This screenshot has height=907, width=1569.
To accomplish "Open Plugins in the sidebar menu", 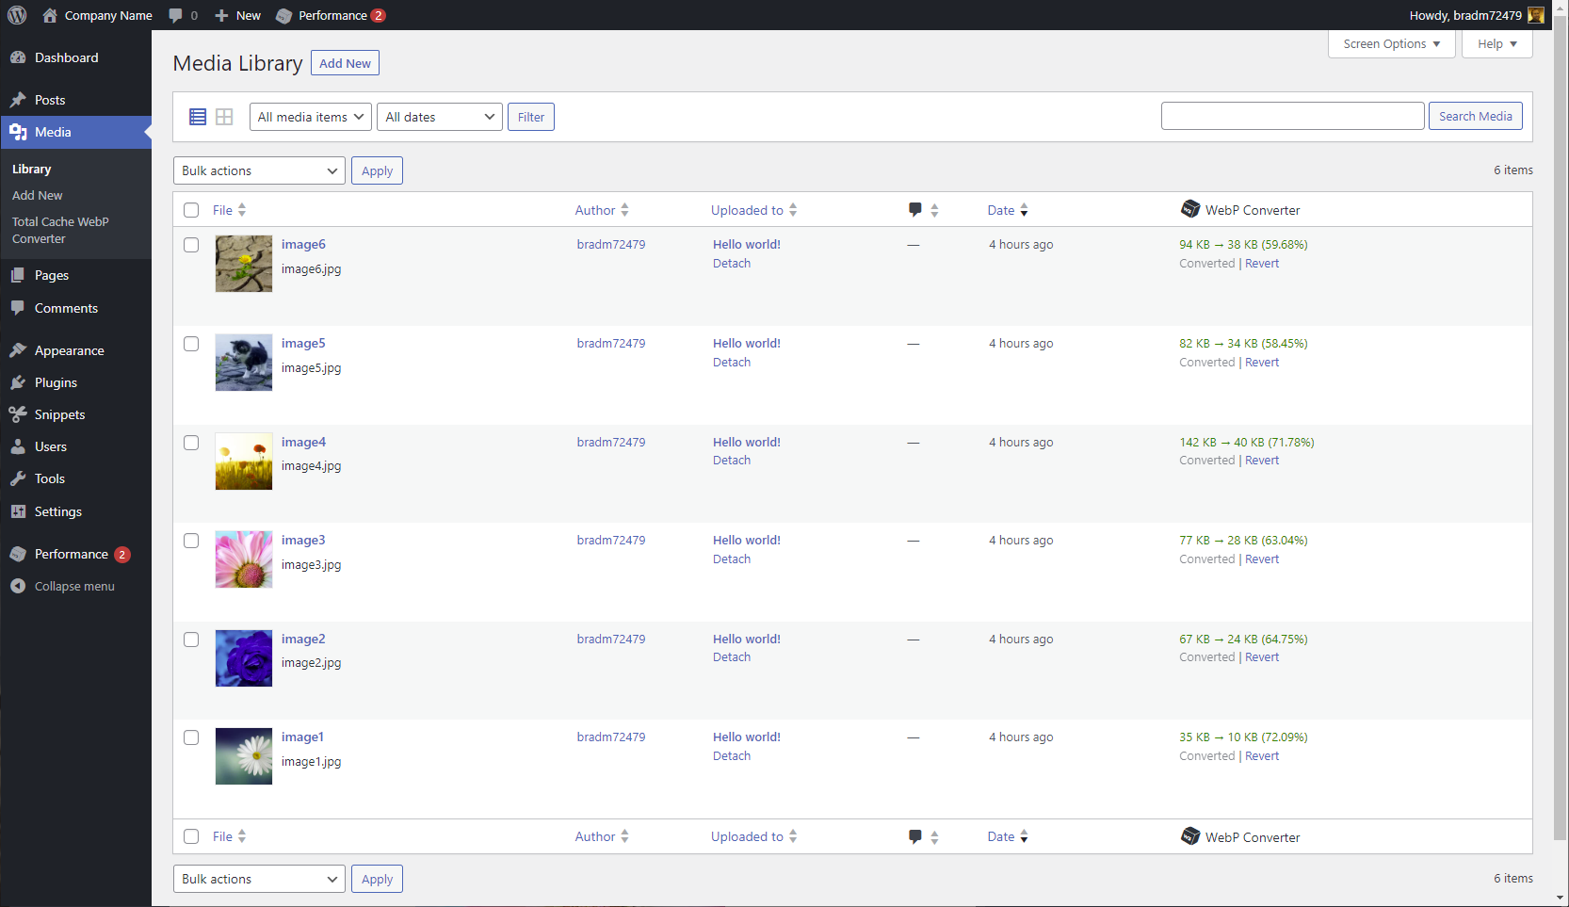I will (x=56, y=382).
